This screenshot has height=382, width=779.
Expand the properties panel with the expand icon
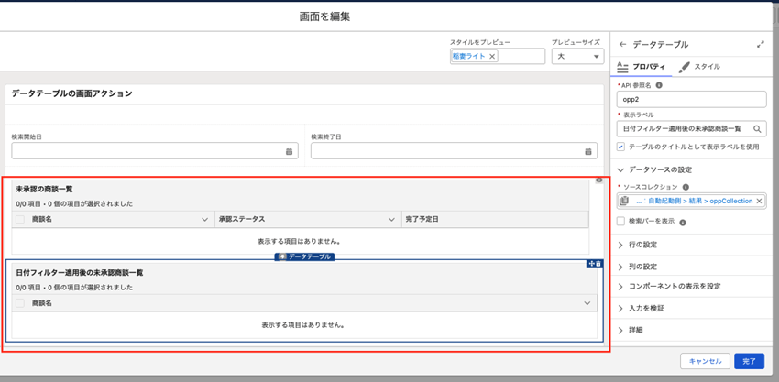[760, 44]
